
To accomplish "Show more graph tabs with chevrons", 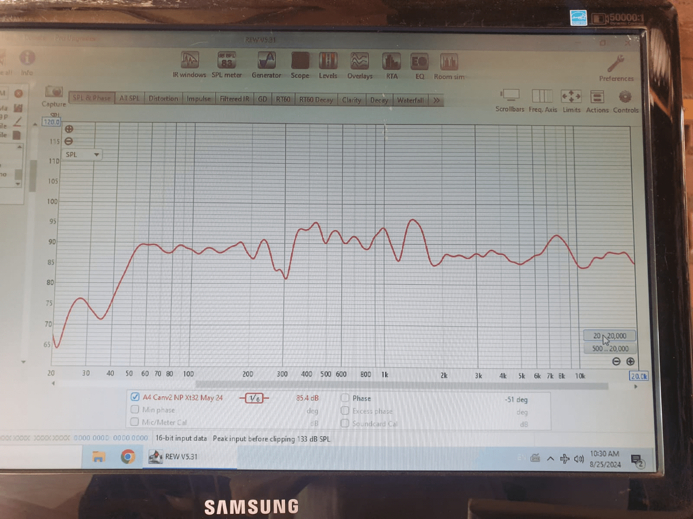I will point(436,100).
